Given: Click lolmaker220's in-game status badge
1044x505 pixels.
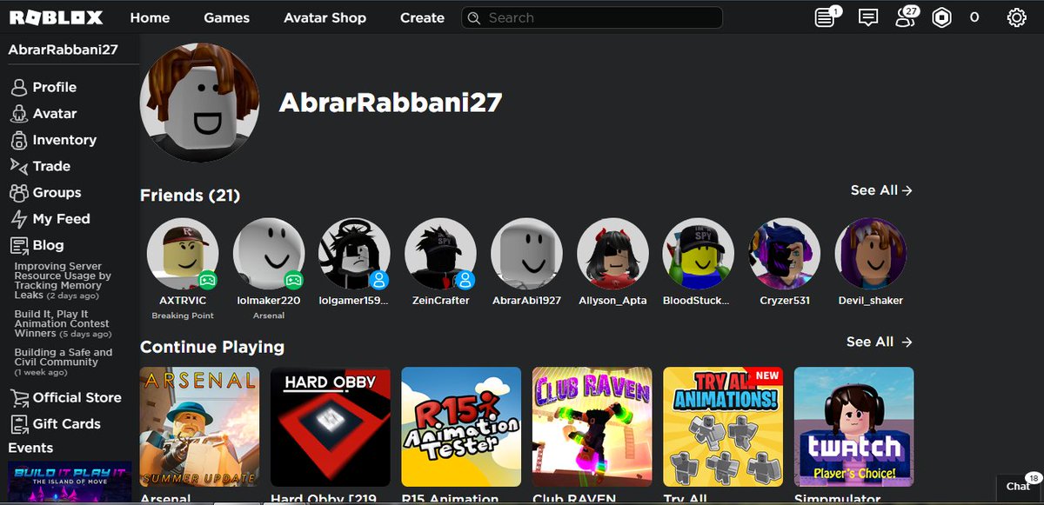Looking at the screenshot, I should coord(293,280).
